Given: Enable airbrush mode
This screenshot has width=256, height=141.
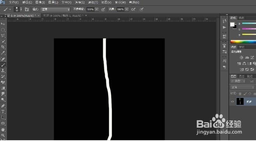Looking at the screenshot, I should pyautogui.click(x=133, y=9).
